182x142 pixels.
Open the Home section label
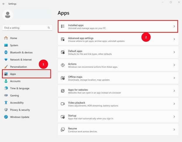(13, 38)
